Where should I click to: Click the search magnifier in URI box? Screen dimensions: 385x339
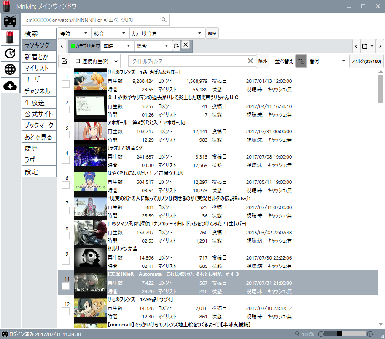coord(164,20)
